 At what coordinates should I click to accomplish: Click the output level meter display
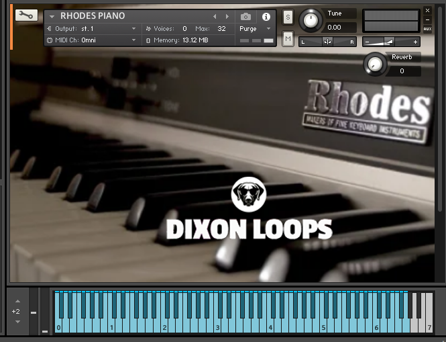pos(391,21)
